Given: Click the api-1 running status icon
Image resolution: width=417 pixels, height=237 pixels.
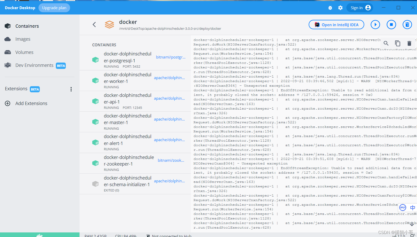Looking at the screenshot, I should (x=95, y=101).
